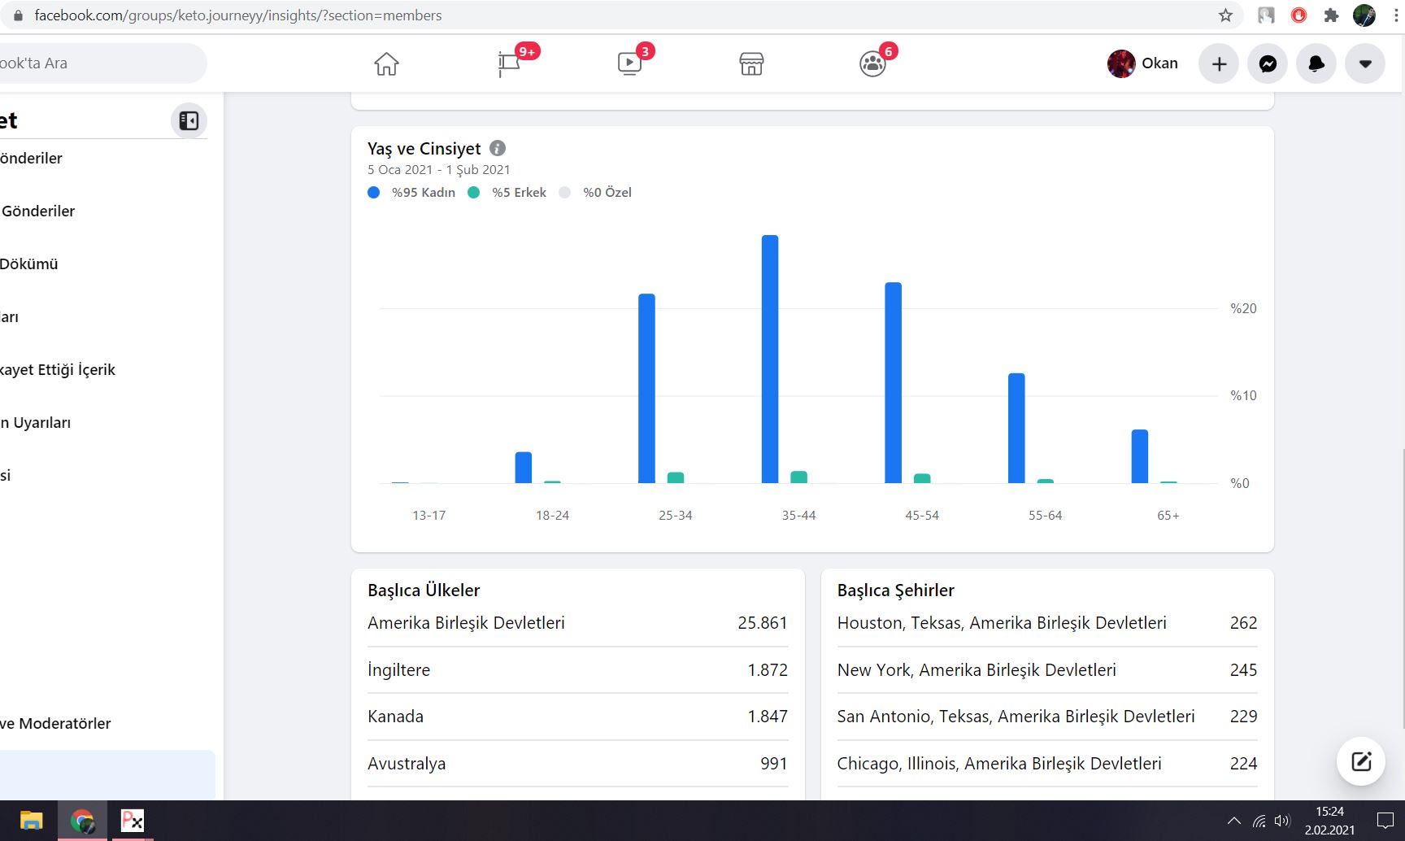The height and width of the screenshot is (841, 1405).
Task: Open the Marketplace storefront icon
Action: click(x=751, y=63)
